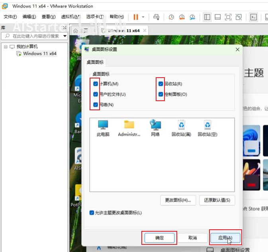Click the send Ctrl+Alt+Del toolbar icon
Screen dimensions: 268x252
pyautogui.click(x=156, y=17)
